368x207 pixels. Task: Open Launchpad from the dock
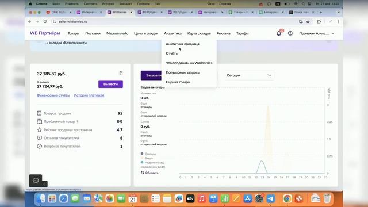(x=52, y=198)
